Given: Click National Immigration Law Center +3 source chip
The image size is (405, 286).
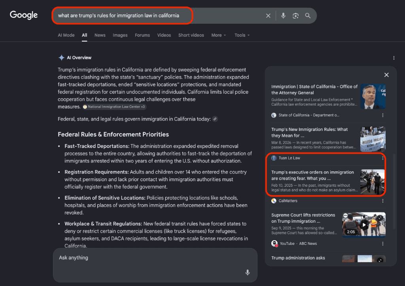Looking at the screenshot, I should (x=114, y=107).
